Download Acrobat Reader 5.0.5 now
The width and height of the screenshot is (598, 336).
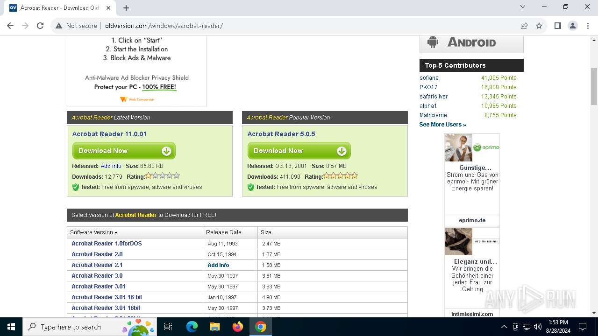point(299,151)
